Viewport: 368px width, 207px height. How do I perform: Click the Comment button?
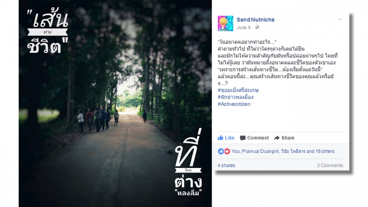click(x=254, y=138)
